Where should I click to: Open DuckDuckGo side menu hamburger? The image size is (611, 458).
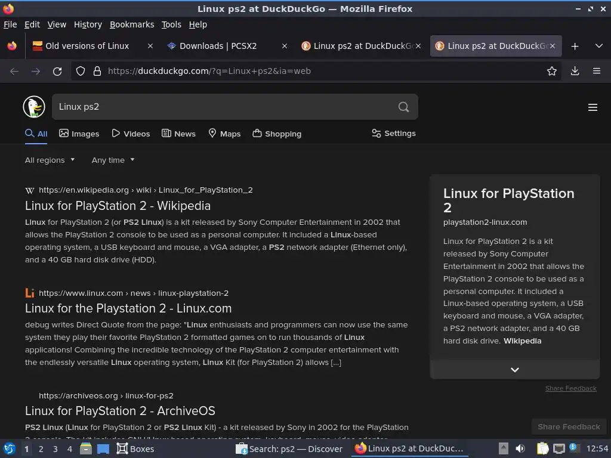click(x=593, y=107)
